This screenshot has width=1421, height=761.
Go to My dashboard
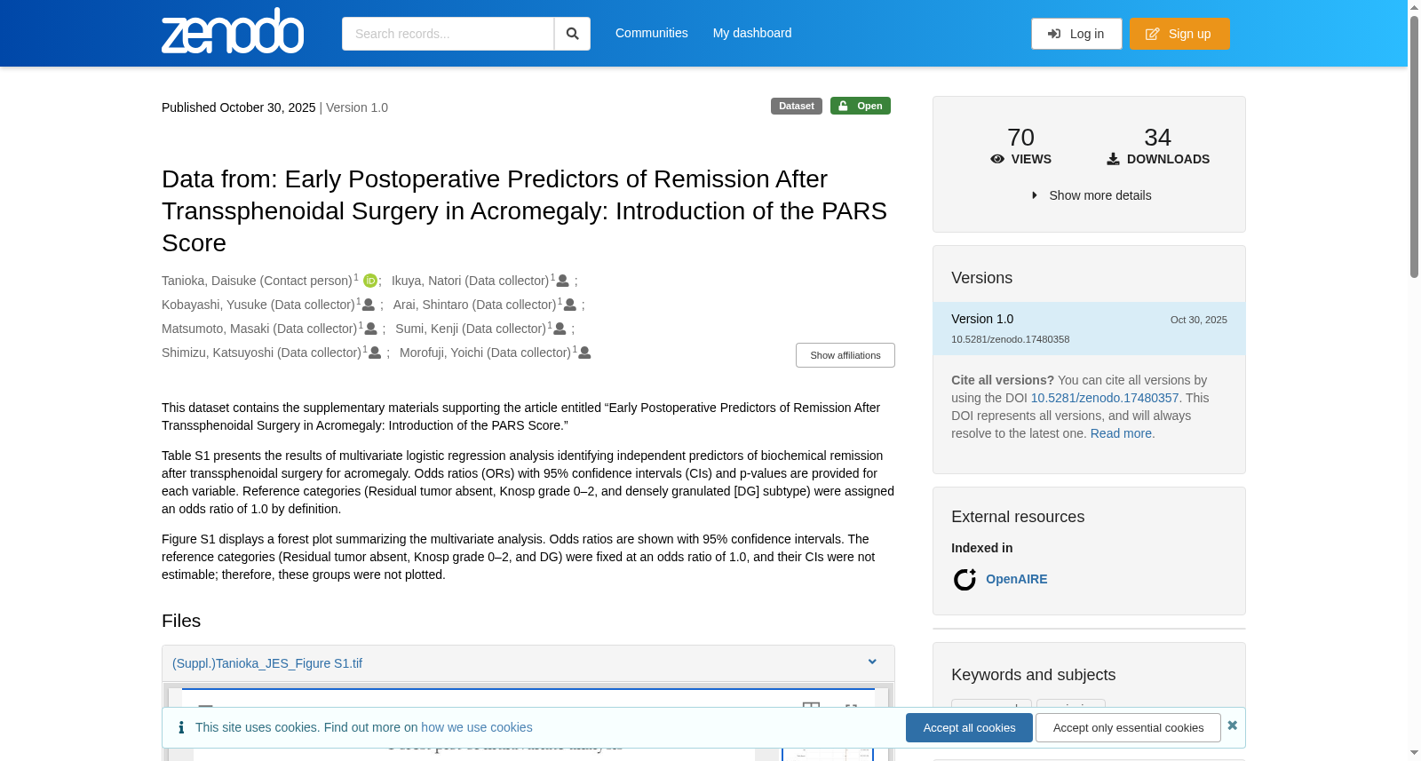(x=752, y=33)
